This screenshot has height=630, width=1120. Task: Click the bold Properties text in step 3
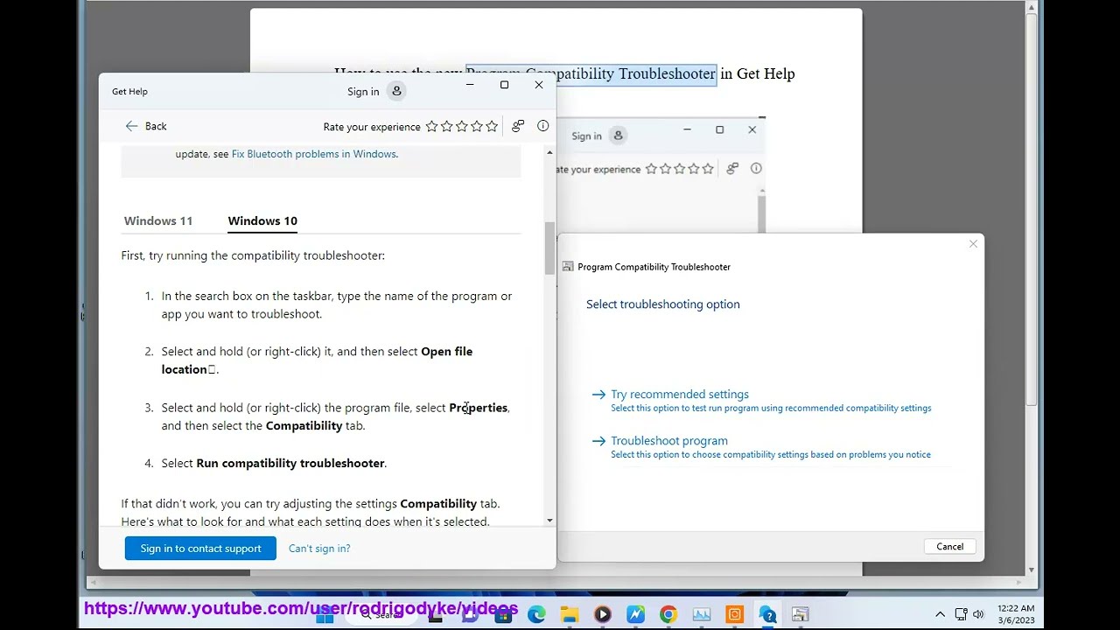478,408
